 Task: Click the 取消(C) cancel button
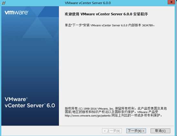[x=160, y=131]
